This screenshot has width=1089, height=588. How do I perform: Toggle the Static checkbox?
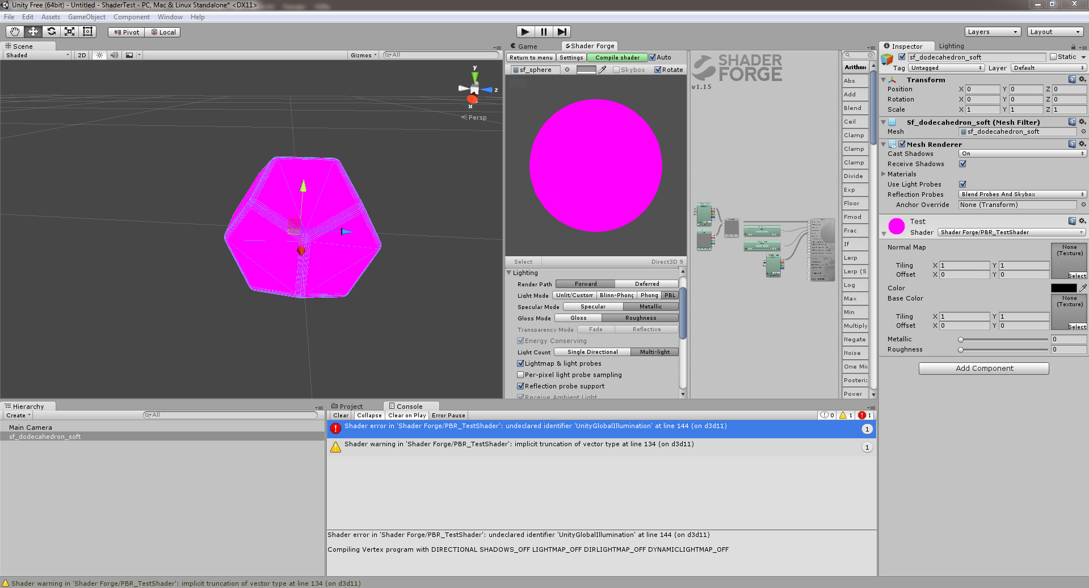click(x=1053, y=57)
